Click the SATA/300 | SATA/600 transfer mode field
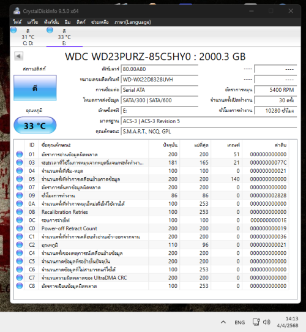The image size is (306, 332). click(x=160, y=100)
